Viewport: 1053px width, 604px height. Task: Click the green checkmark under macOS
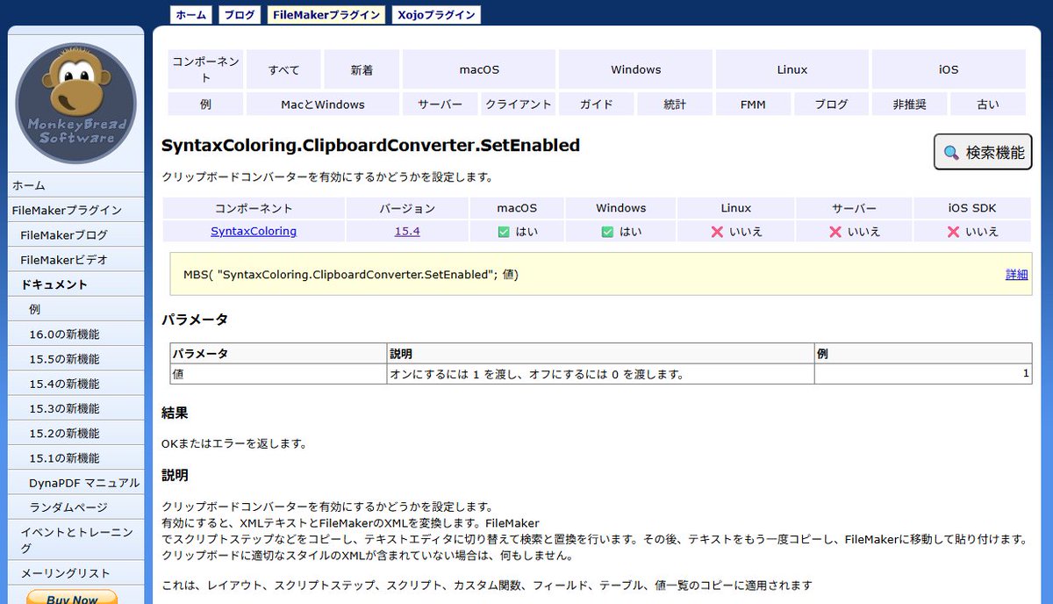pos(504,232)
